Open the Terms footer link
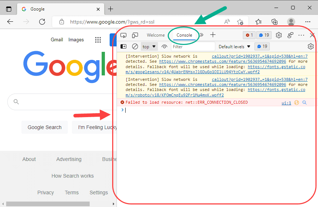The width and height of the screenshot is (318, 207). pos(72,192)
